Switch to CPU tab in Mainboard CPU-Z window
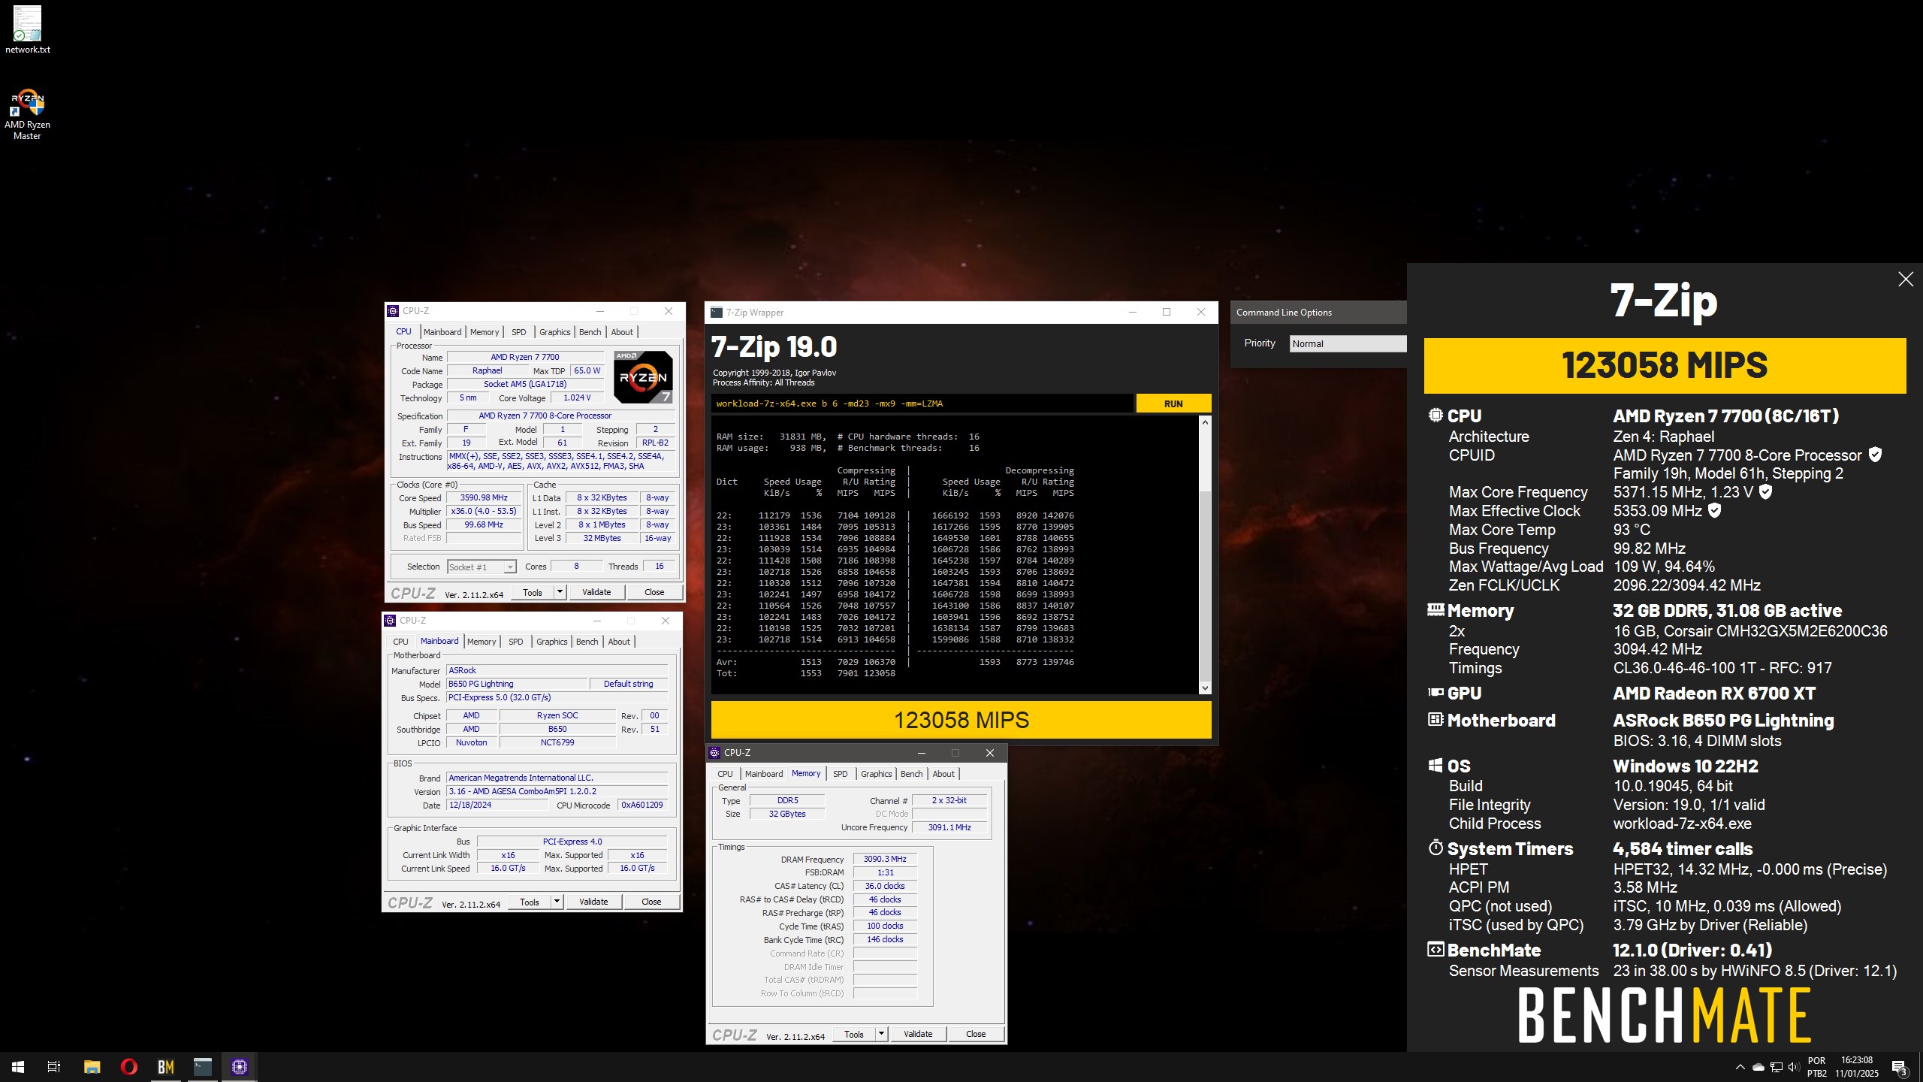Image resolution: width=1923 pixels, height=1082 pixels. [x=401, y=642]
